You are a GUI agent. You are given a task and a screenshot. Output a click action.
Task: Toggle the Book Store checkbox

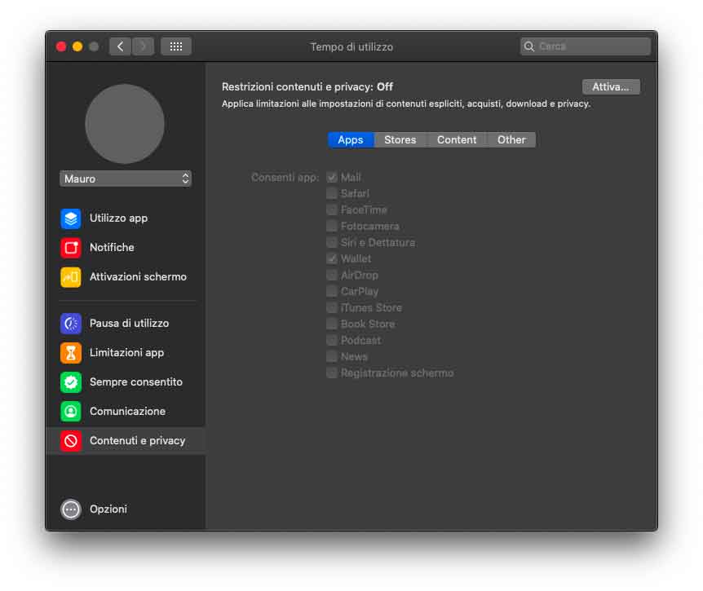coord(332,324)
